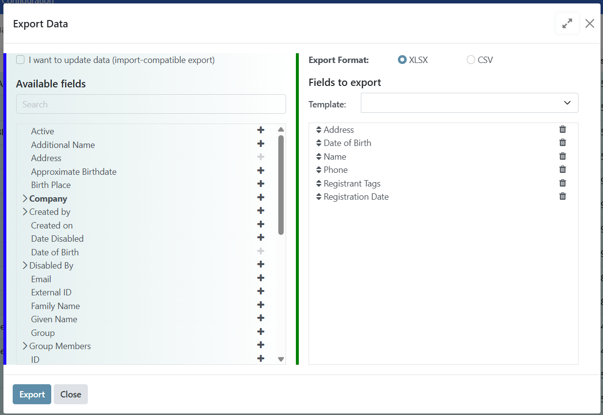
Task: Expand the Group Members tree item
Action: (25, 345)
